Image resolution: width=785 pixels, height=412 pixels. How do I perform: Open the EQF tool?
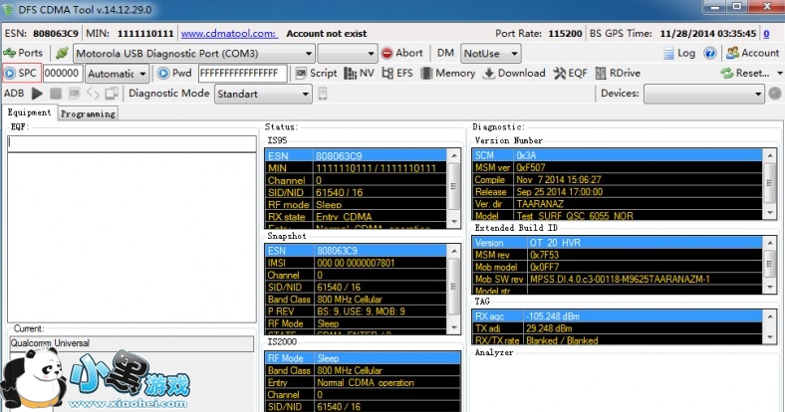[x=571, y=73]
